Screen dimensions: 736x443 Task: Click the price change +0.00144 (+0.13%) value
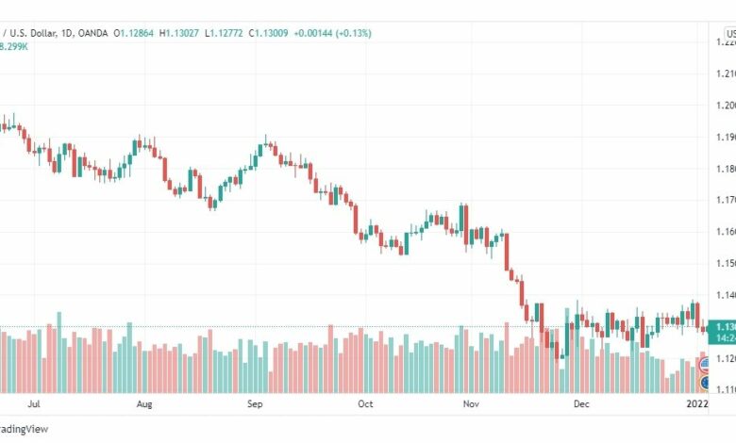332,33
